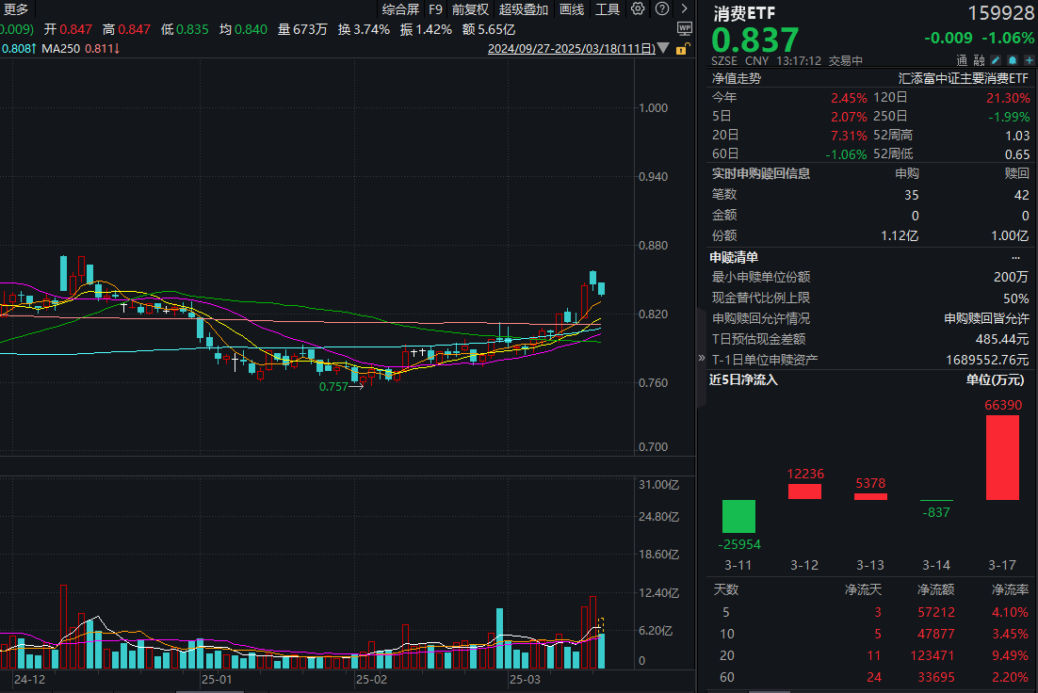The width and height of the screenshot is (1038, 693).
Task: Click the WP badge icon under the toolbar
Action: point(685,28)
